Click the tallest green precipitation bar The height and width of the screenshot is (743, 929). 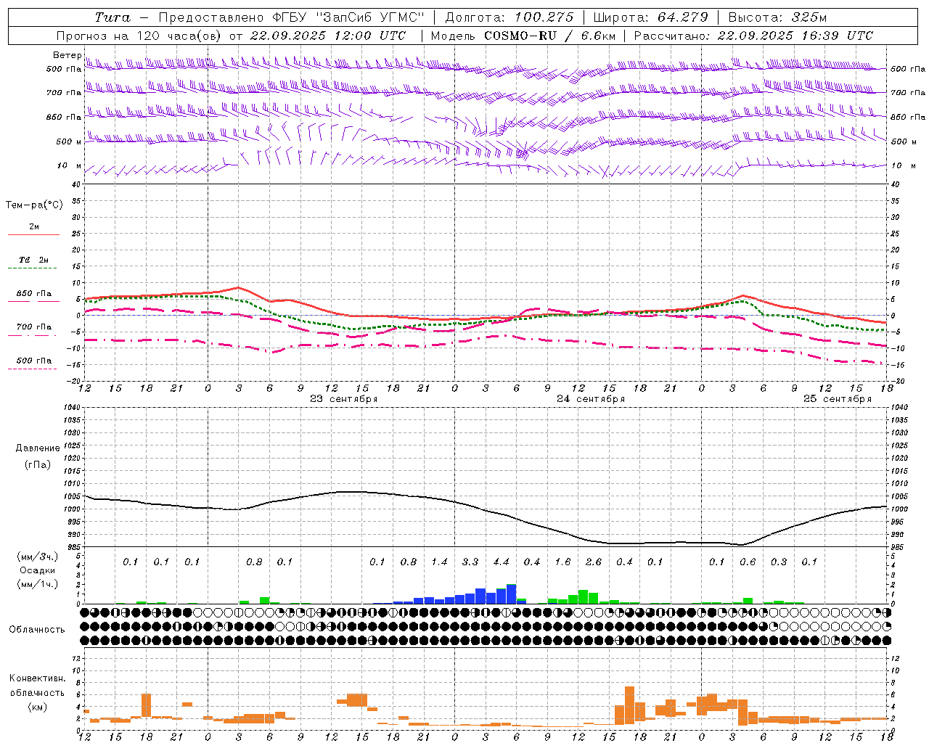pos(584,597)
